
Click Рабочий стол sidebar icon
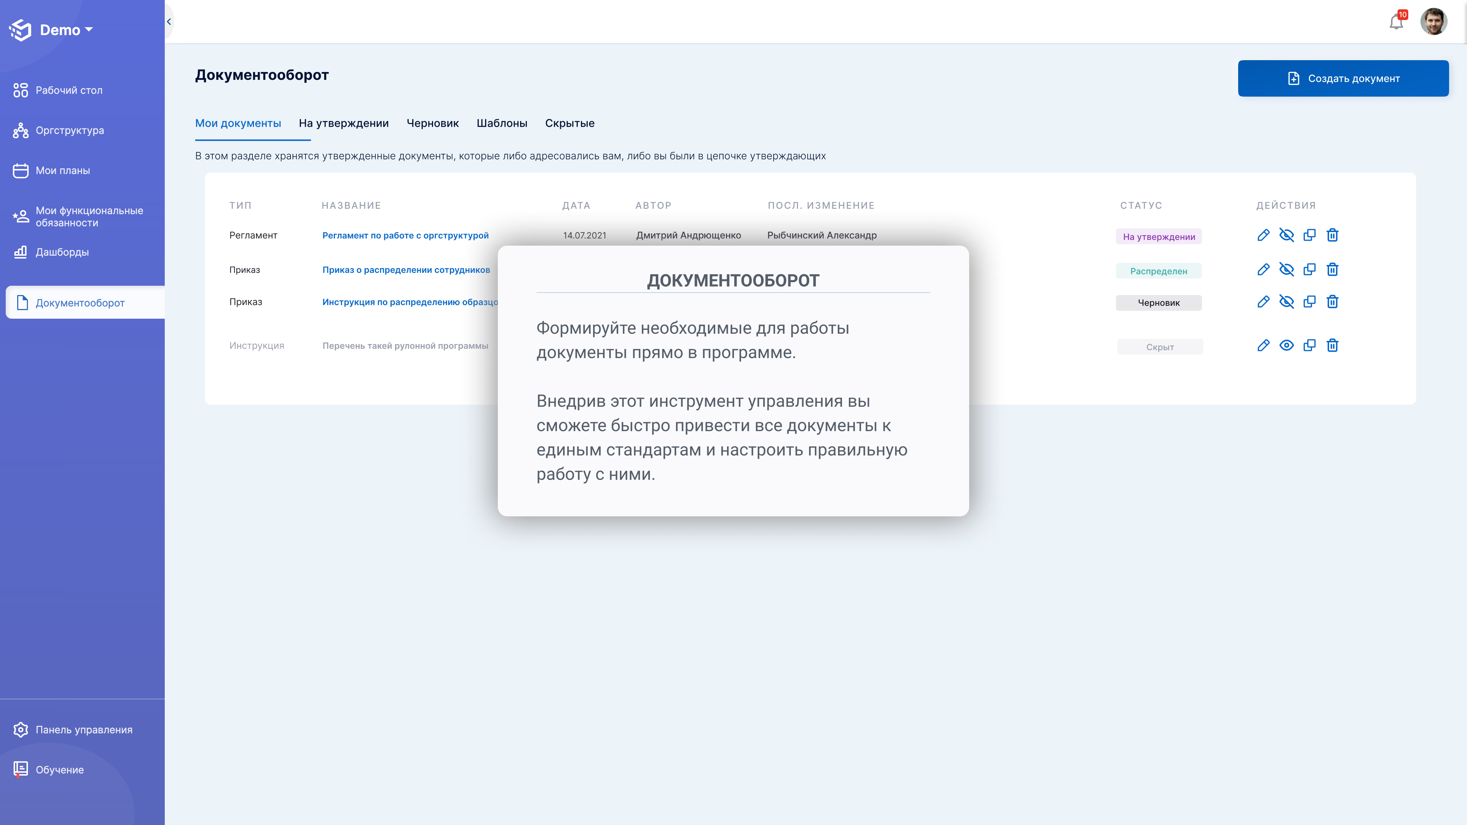click(20, 90)
